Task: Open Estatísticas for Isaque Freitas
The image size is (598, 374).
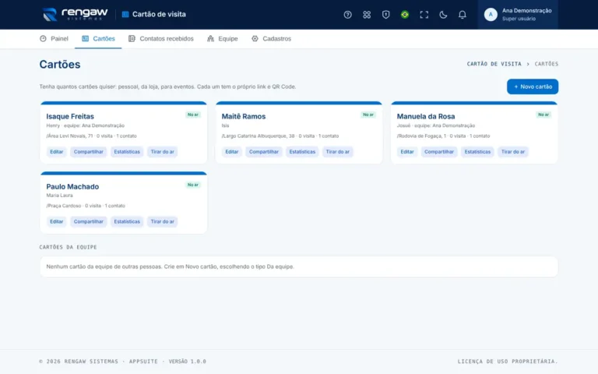Action: pyautogui.click(x=127, y=151)
